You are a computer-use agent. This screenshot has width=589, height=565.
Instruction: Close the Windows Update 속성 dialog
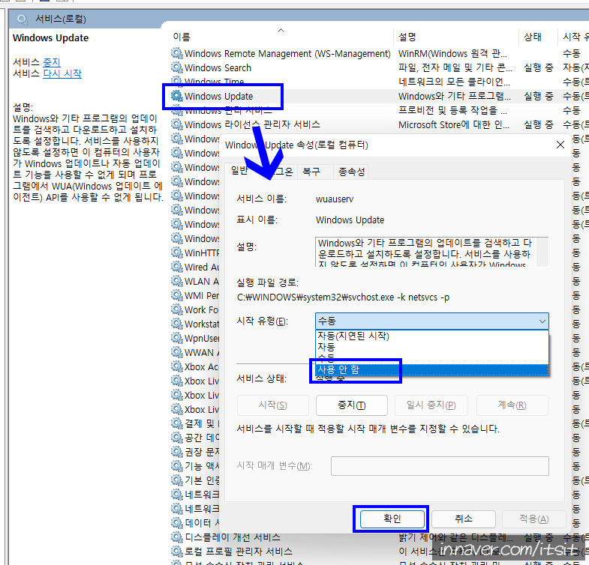pyautogui.click(x=560, y=145)
